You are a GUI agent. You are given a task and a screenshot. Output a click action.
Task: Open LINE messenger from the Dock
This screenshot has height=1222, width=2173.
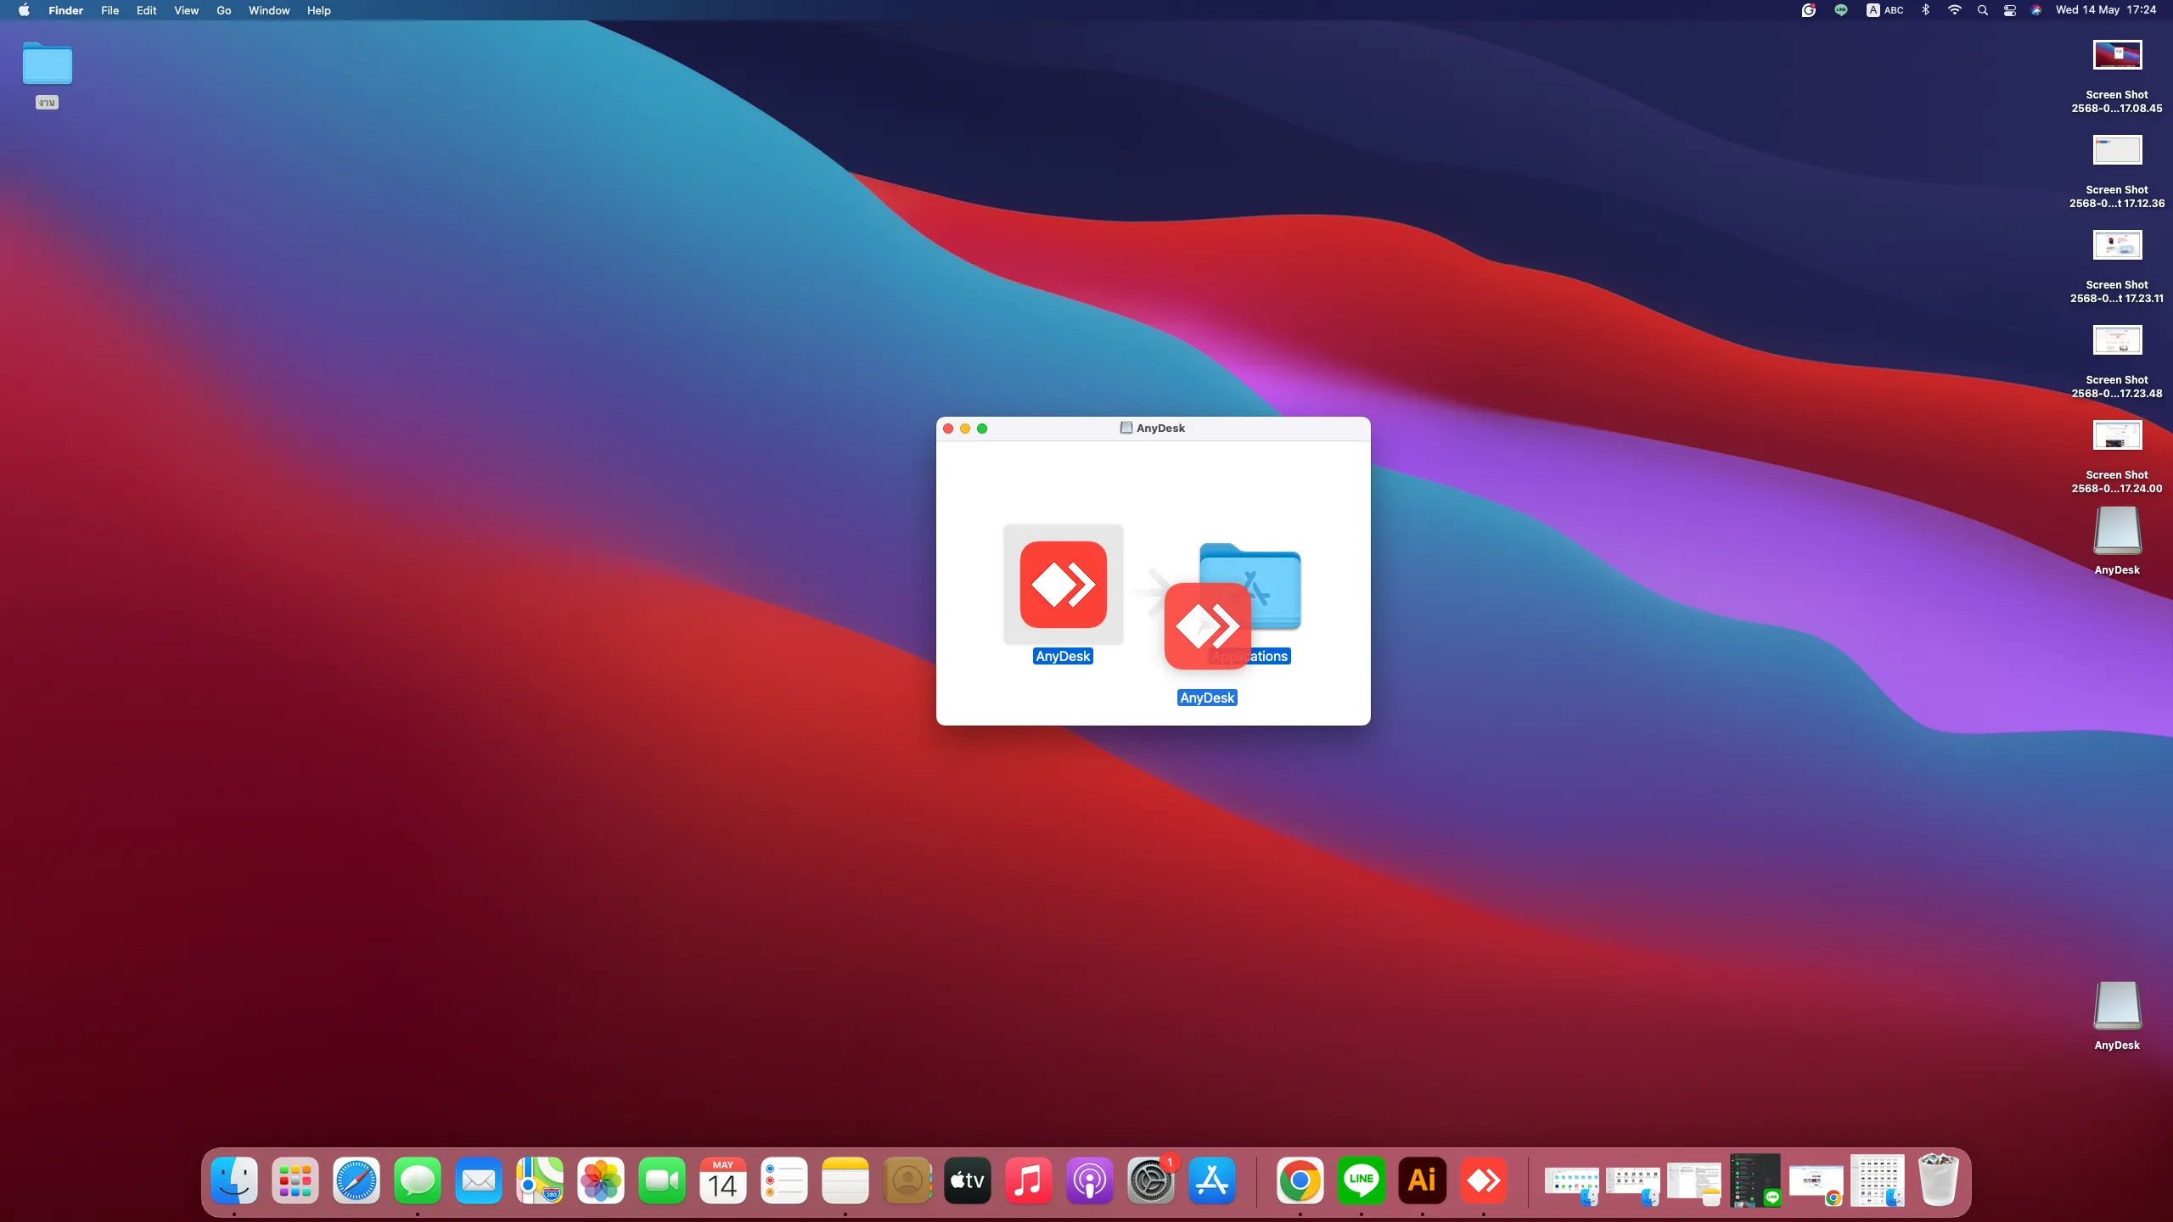click(x=1360, y=1180)
